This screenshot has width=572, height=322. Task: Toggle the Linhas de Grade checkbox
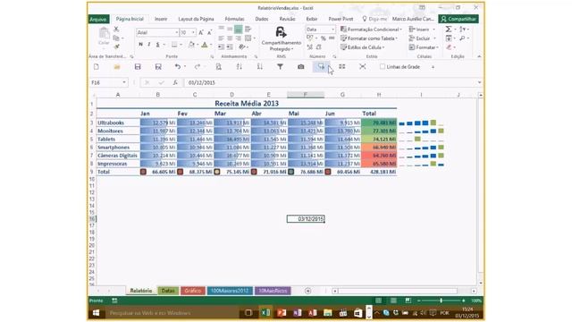pyautogui.click(x=383, y=67)
